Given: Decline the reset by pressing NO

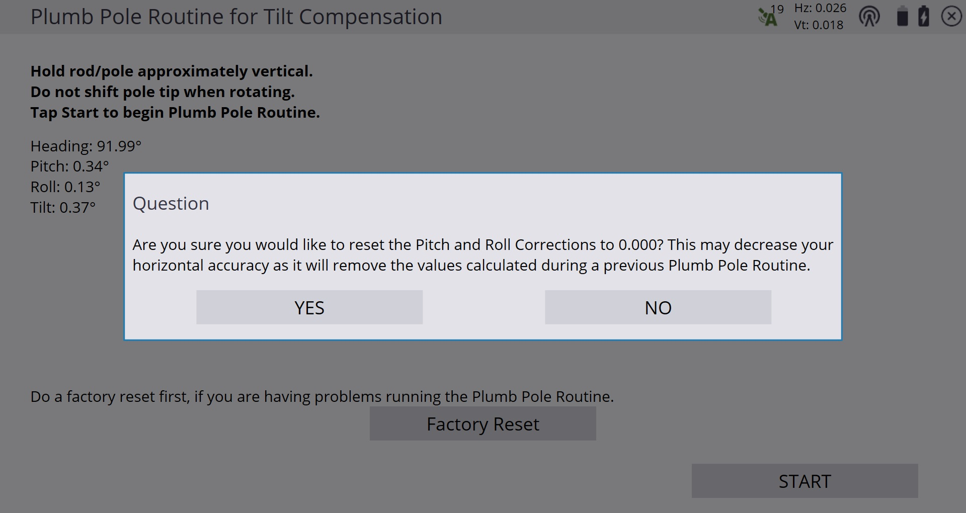Looking at the screenshot, I should click(658, 307).
